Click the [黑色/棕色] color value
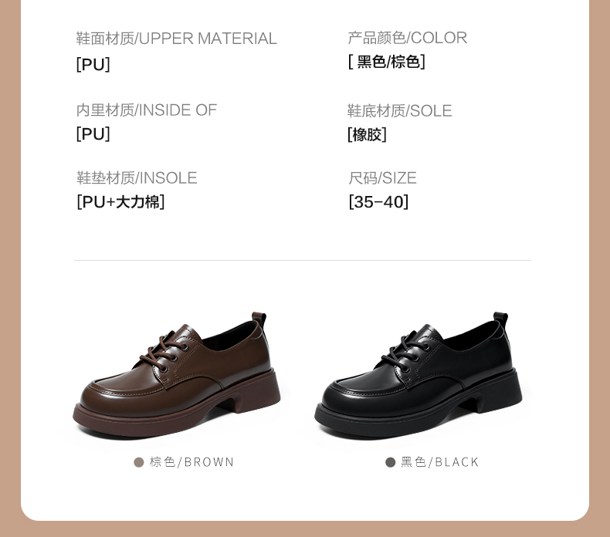Image resolution: width=610 pixels, height=537 pixels. [x=387, y=62]
